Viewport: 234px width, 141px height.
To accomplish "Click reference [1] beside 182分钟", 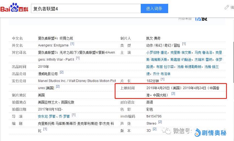I will pos(162,80).
